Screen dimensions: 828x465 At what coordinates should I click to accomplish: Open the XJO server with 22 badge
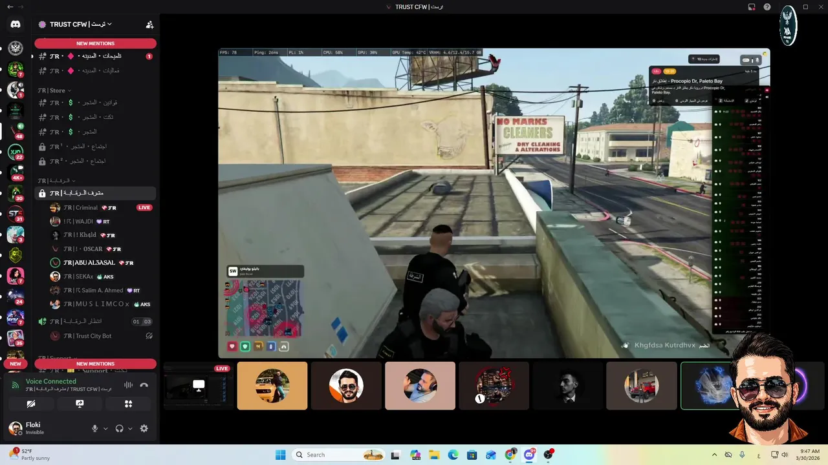tap(16, 152)
